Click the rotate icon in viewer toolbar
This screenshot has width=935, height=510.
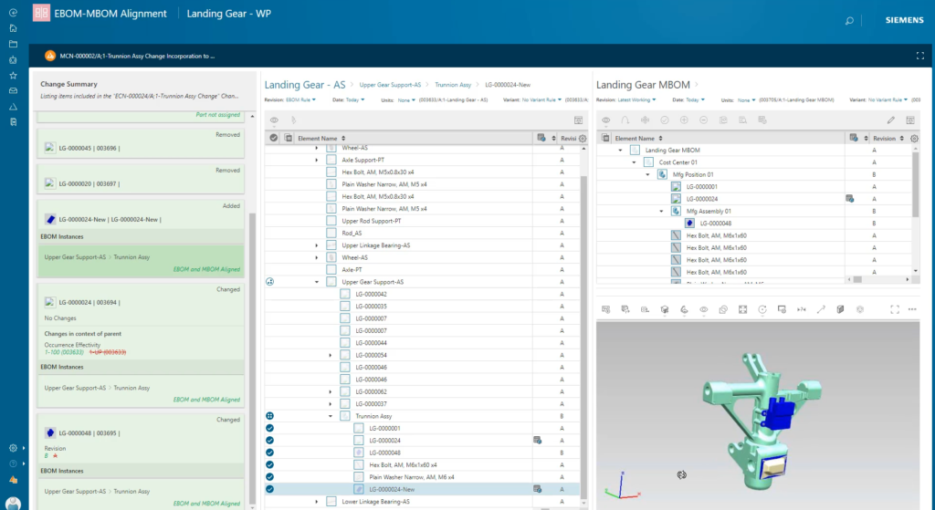pos(762,309)
